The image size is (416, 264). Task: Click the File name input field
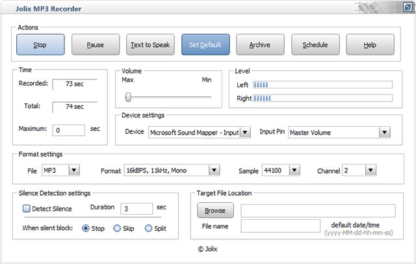[280, 226]
